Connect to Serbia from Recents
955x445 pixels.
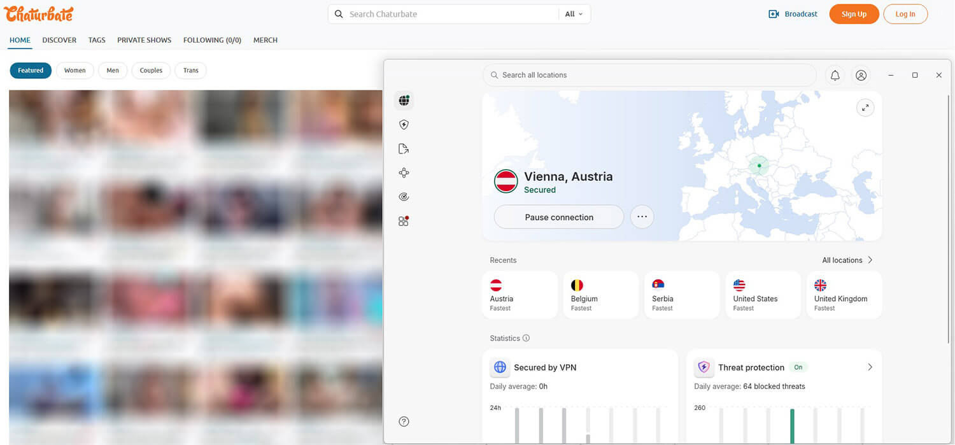click(x=682, y=295)
